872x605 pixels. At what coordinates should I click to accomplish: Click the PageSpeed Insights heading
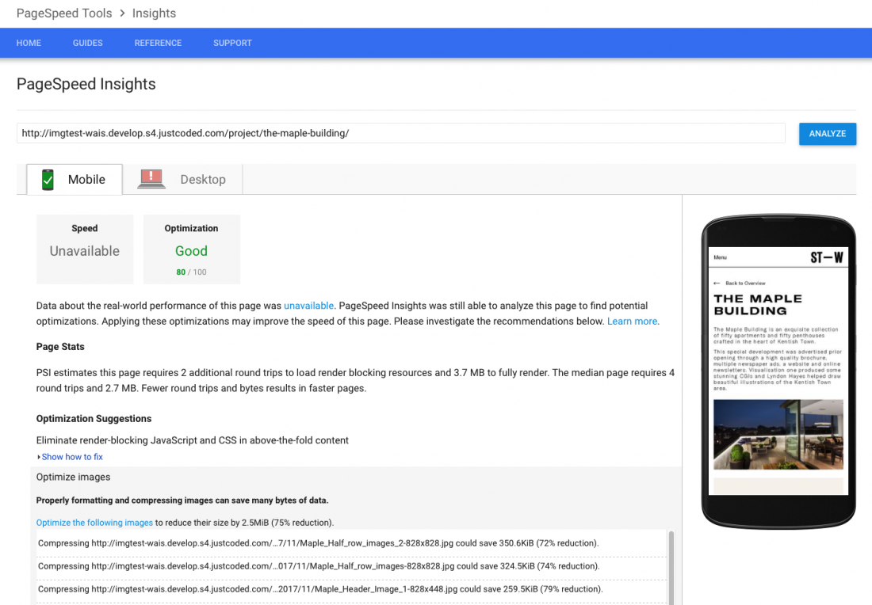[x=86, y=84]
